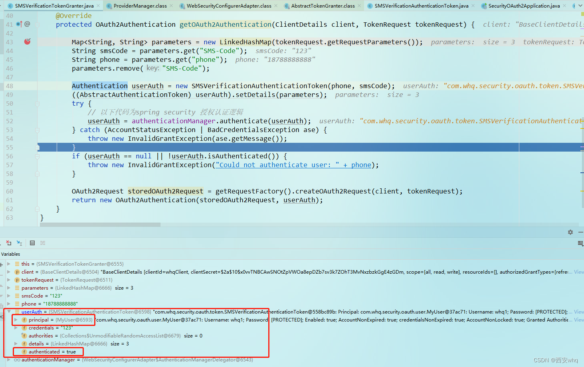Close the ProviderManager.class tab
Viewport: 584px width, 367px height.
coord(171,6)
